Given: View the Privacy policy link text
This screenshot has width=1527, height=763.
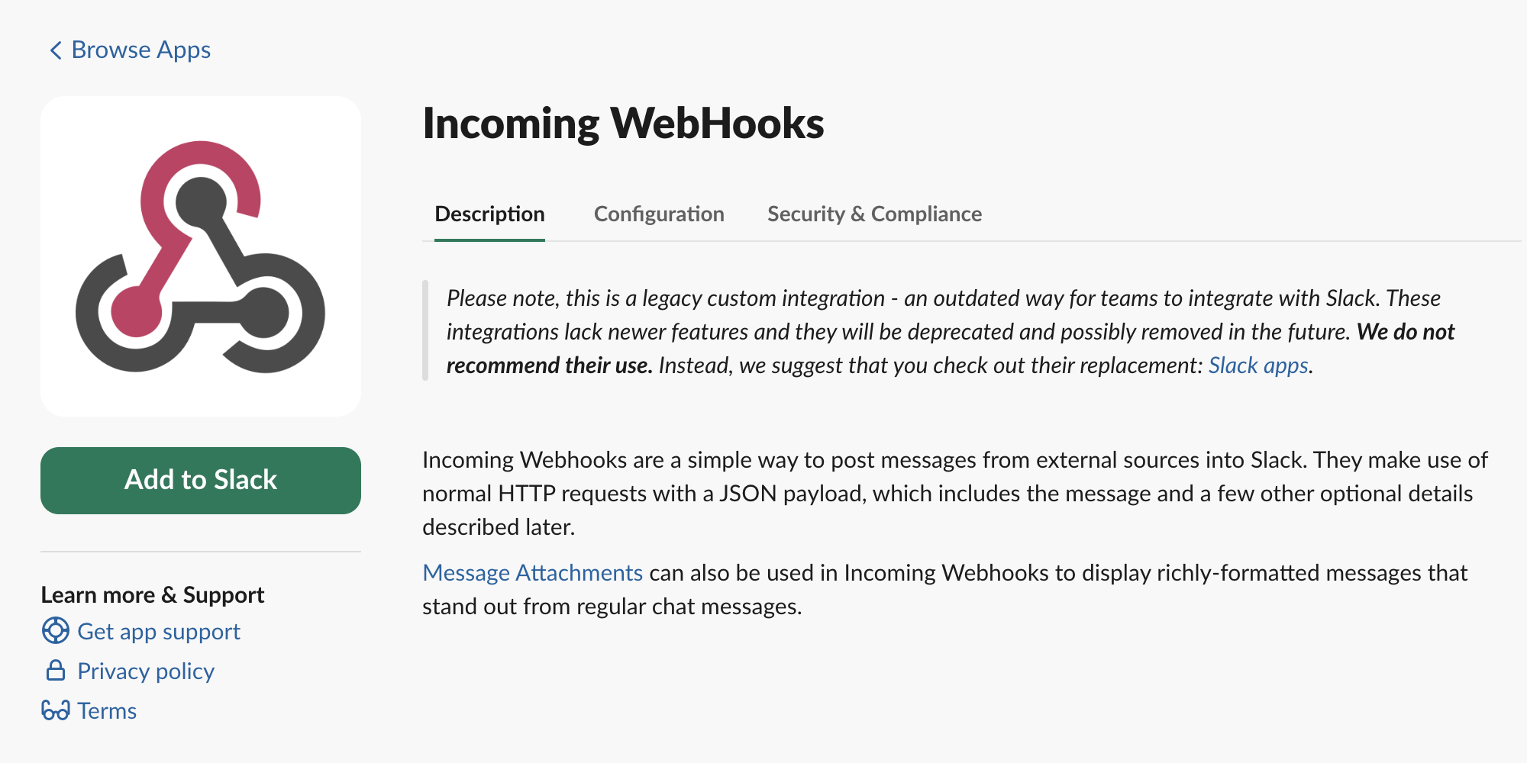Looking at the screenshot, I should 146,671.
